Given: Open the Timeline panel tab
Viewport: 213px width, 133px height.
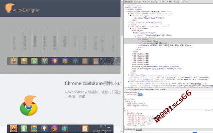Looking at the screenshot, I should click(162, 2).
